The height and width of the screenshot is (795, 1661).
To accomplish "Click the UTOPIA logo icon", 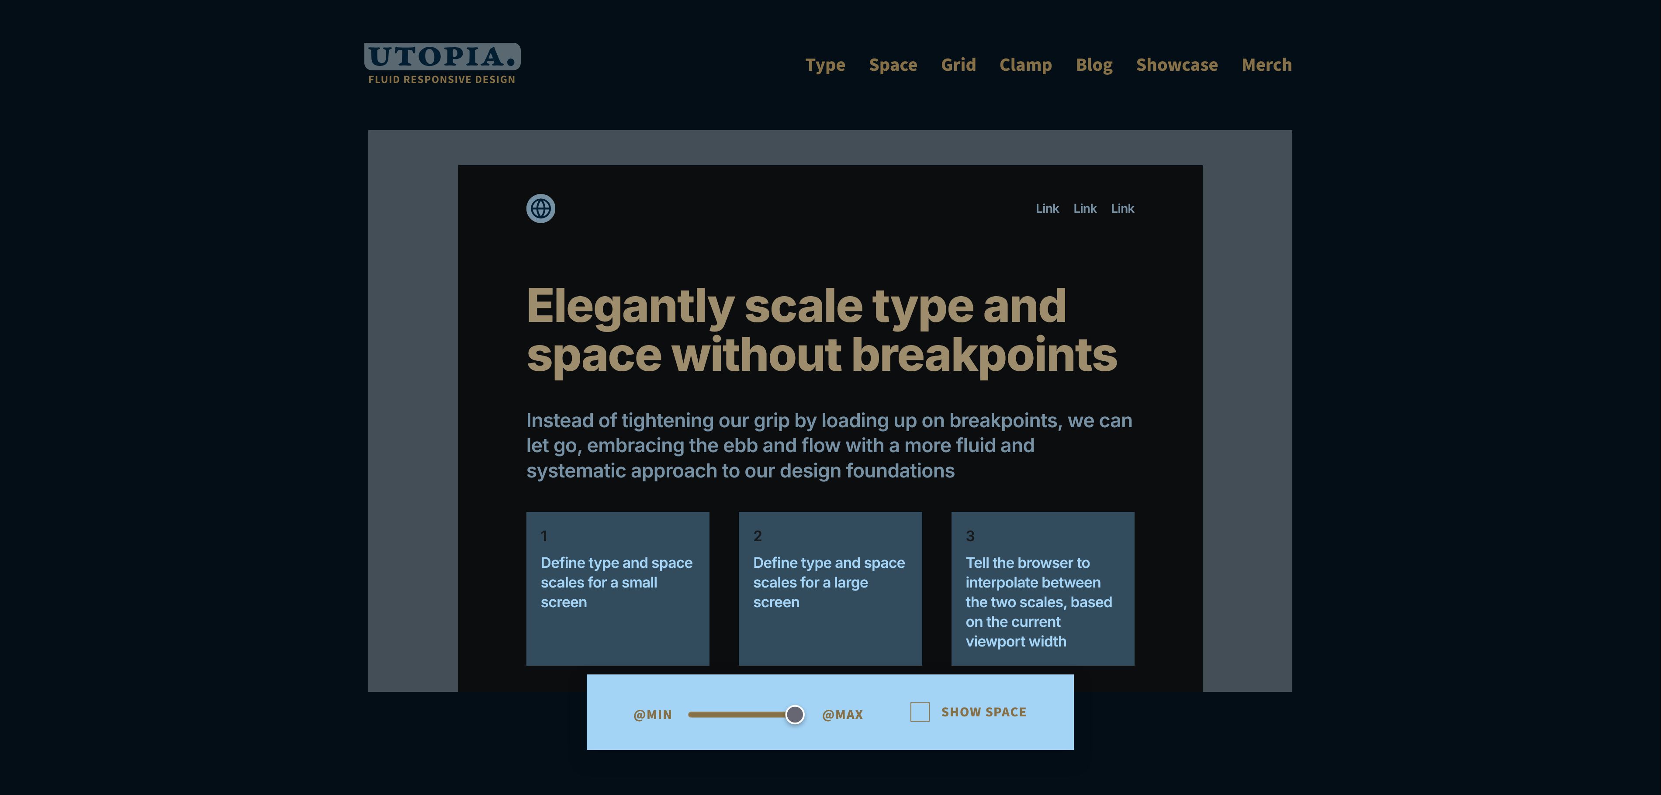I will click(x=443, y=62).
